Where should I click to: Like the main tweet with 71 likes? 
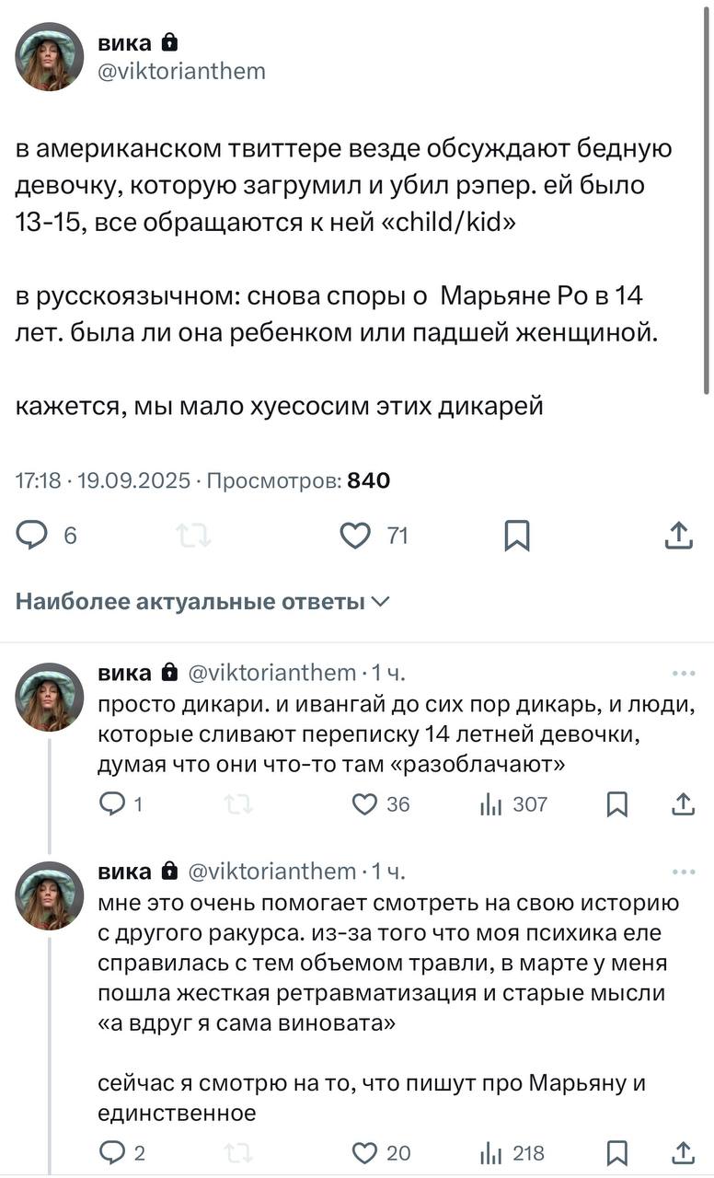[355, 535]
